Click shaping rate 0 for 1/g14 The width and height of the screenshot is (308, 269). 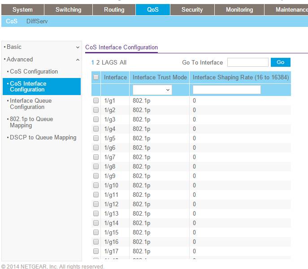[194, 223]
